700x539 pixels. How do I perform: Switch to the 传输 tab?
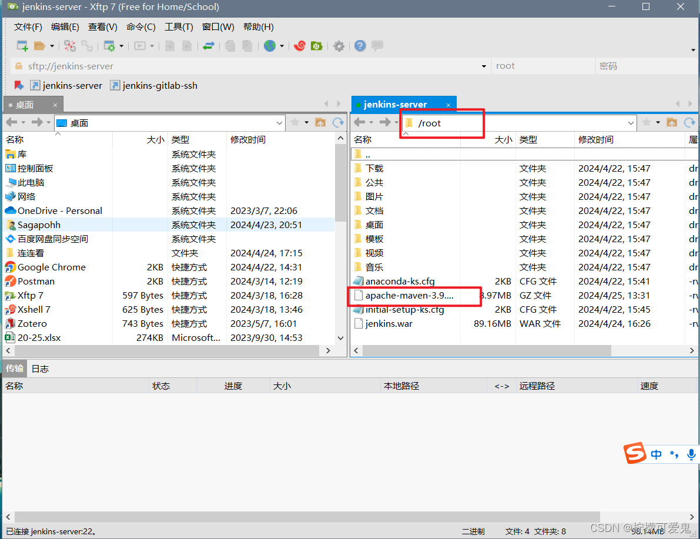[15, 368]
